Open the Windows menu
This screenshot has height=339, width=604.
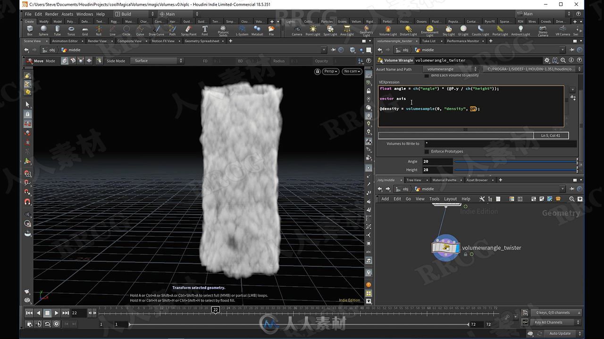point(84,14)
